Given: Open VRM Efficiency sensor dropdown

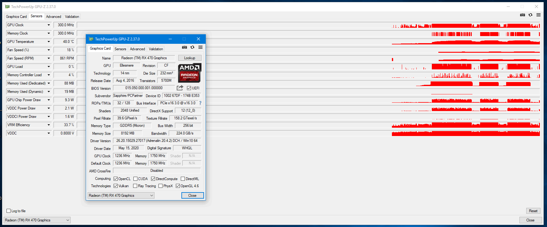Looking at the screenshot, I should click(x=49, y=125).
